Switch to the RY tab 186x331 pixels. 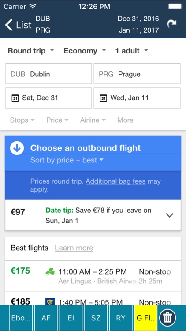tap(121, 318)
